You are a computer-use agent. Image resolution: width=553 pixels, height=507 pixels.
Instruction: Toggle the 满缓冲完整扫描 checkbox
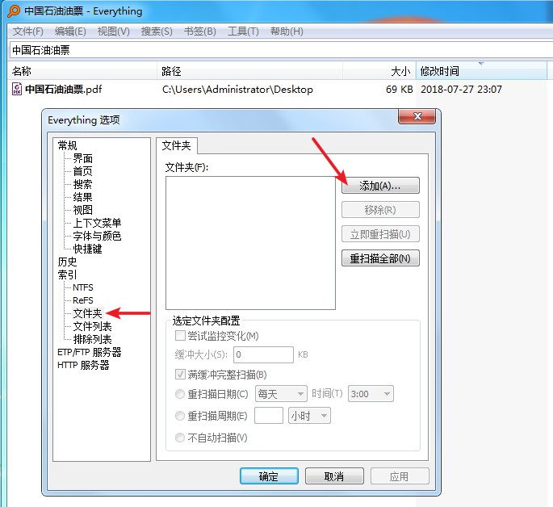[x=181, y=375]
